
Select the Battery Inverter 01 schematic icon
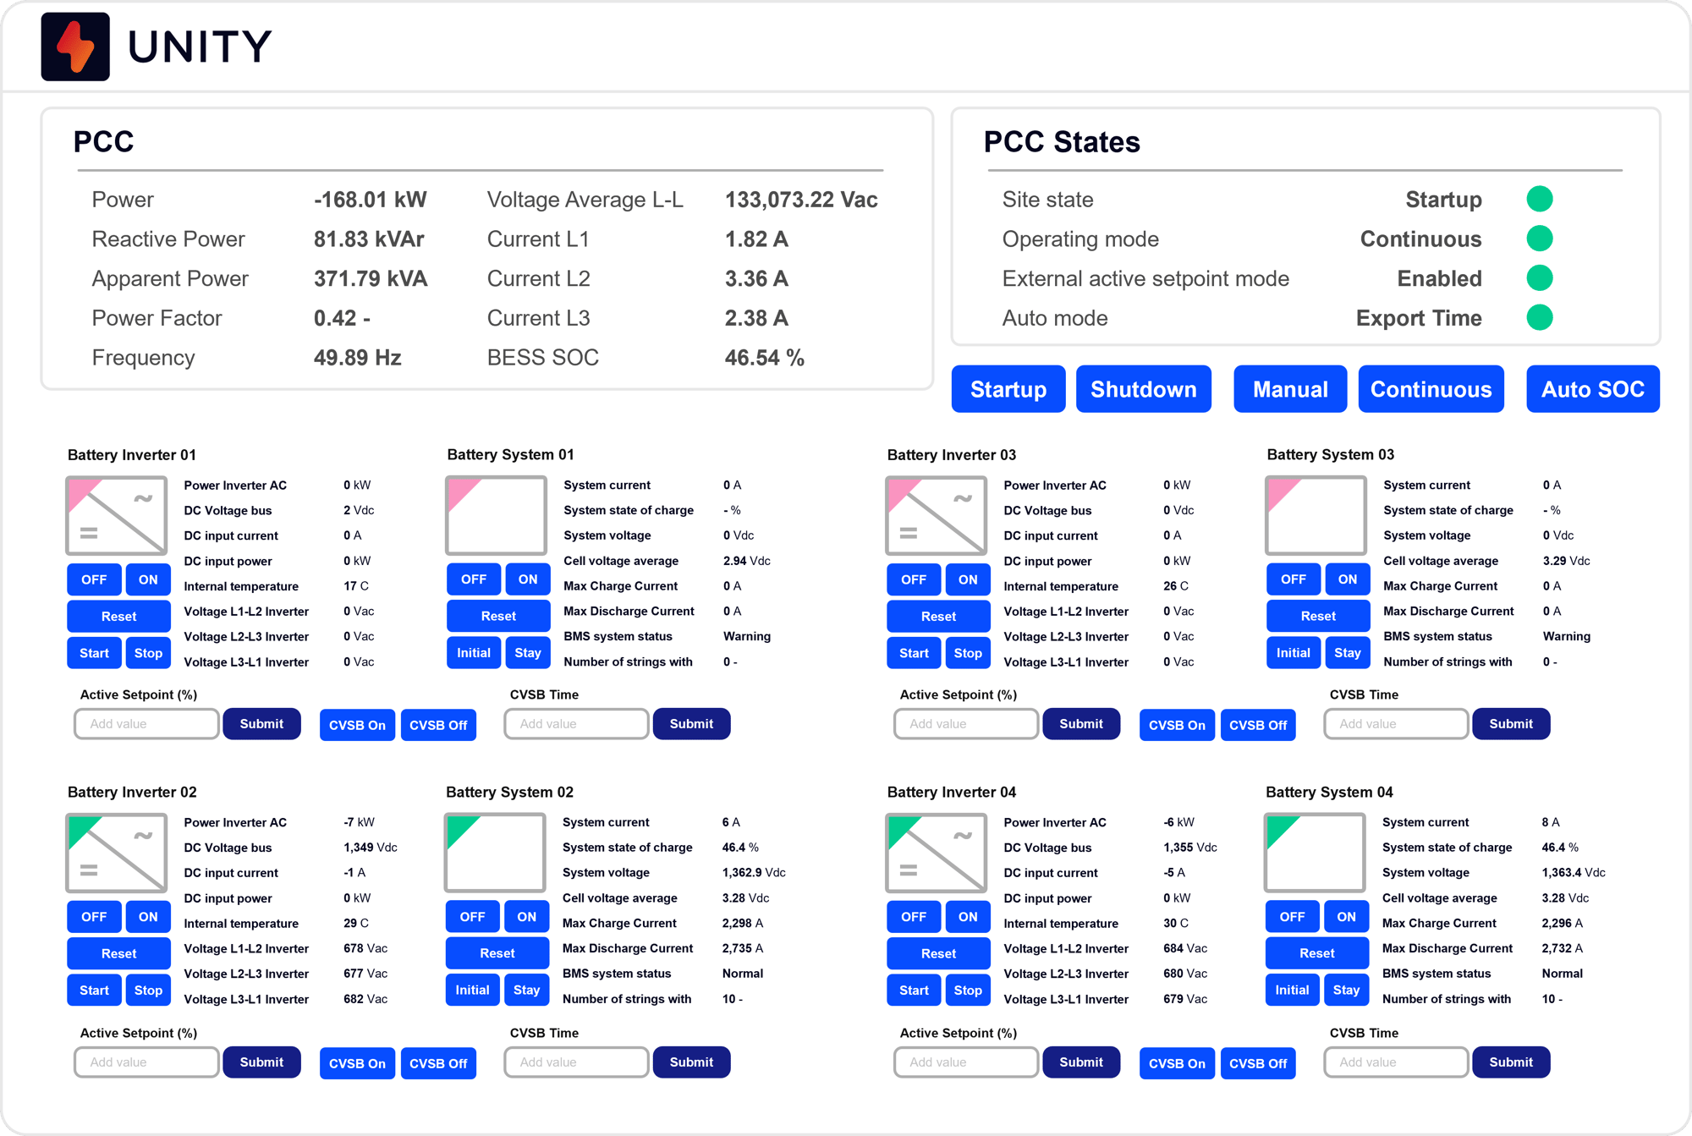[117, 515]
